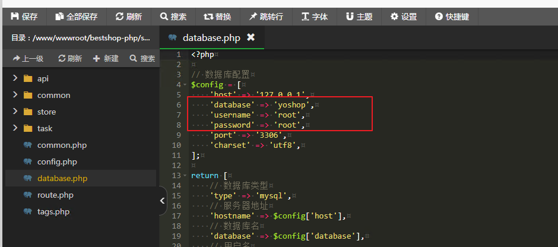
Task: Click Jump to line (跳转行) button
Action: [265, 17]
